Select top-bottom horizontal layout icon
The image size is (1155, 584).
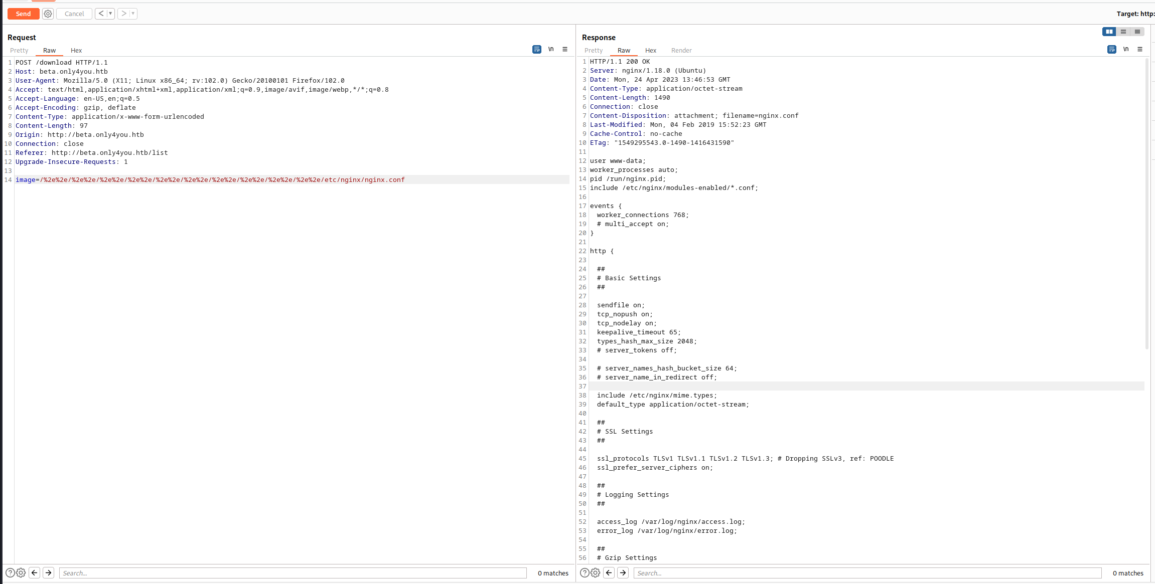tap(1123, 32)
